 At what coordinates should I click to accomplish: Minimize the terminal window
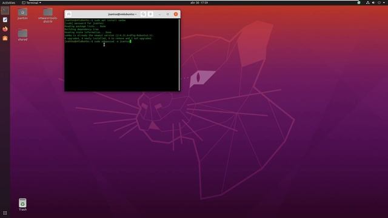click(x=159, y=15)
